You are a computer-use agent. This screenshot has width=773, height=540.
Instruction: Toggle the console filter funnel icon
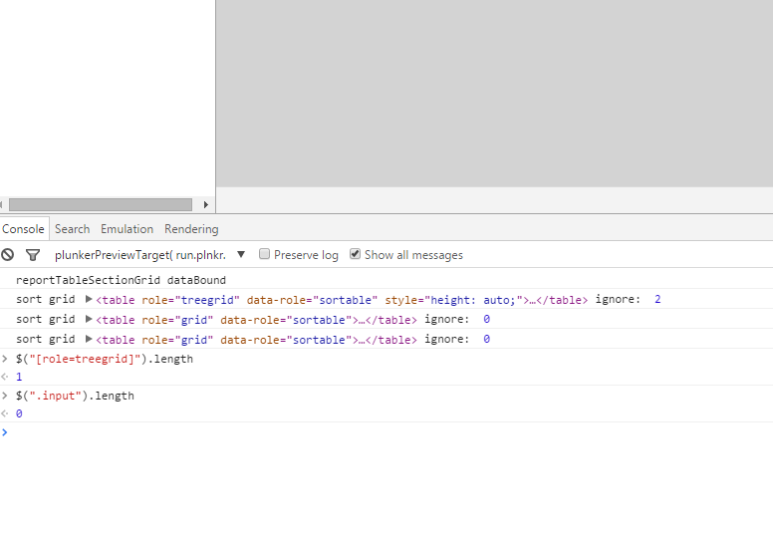[33, 255]
